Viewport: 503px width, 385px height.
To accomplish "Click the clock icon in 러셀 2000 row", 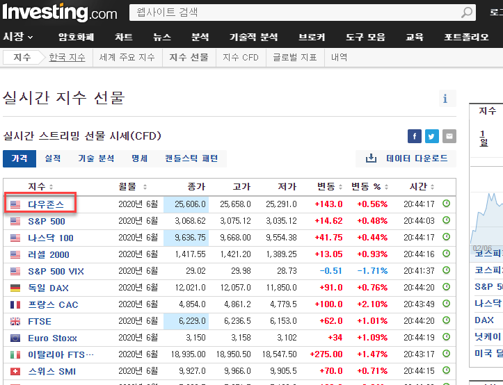I will tap(446, 254).
